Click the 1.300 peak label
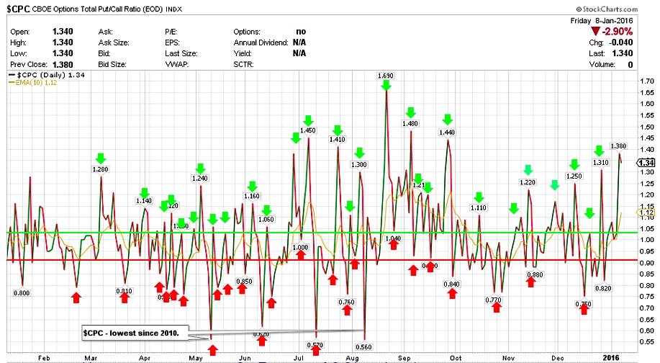660x363 pixels. pos(359,165)
